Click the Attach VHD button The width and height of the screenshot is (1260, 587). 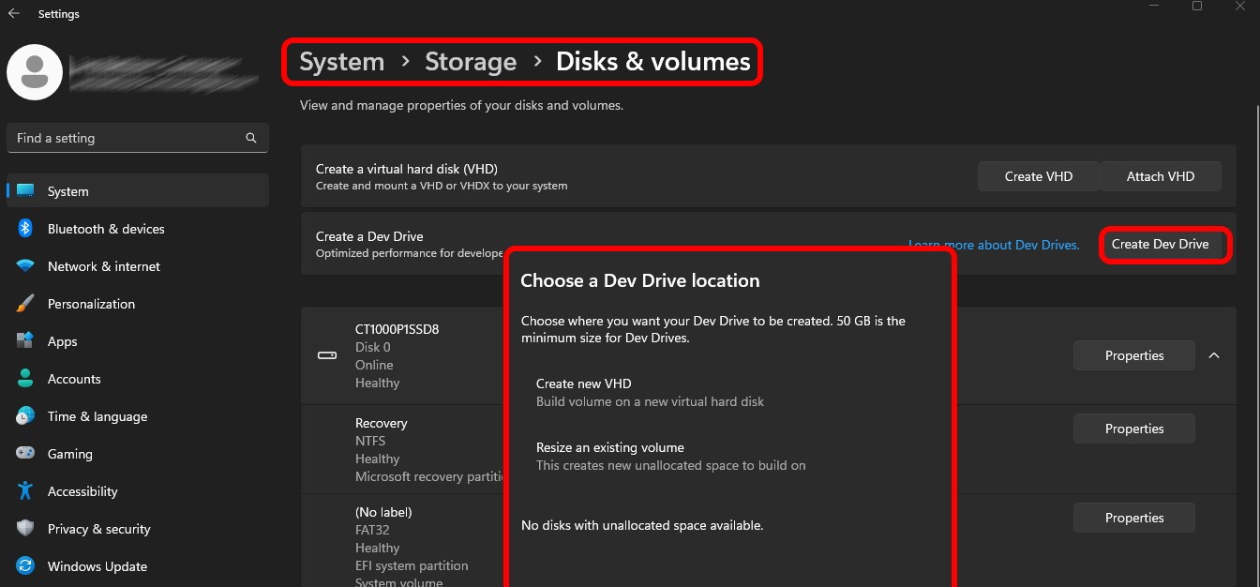point(1161,176)
